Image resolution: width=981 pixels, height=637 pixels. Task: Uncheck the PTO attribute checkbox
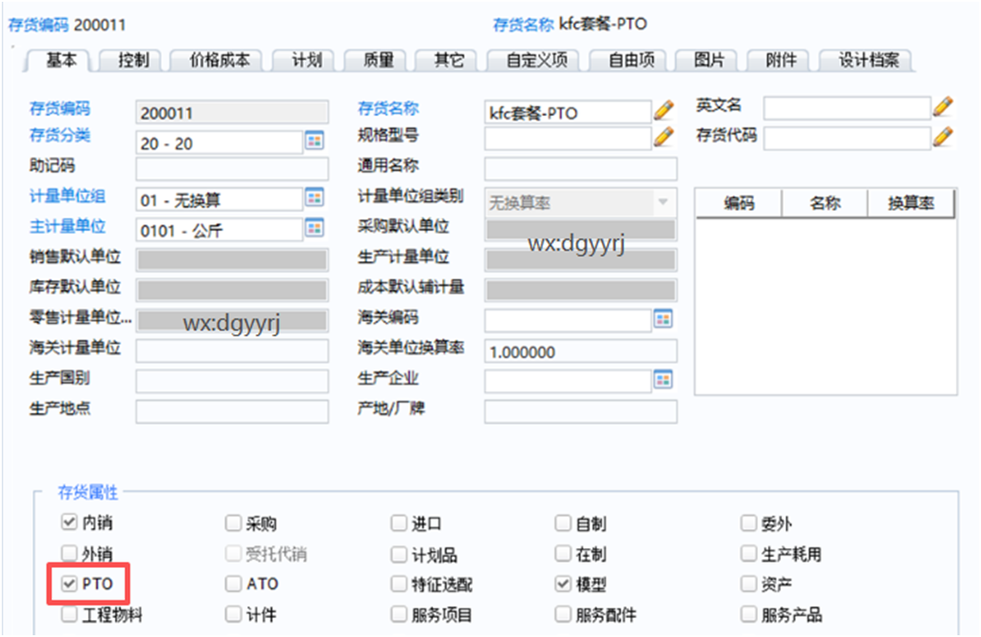67,584
